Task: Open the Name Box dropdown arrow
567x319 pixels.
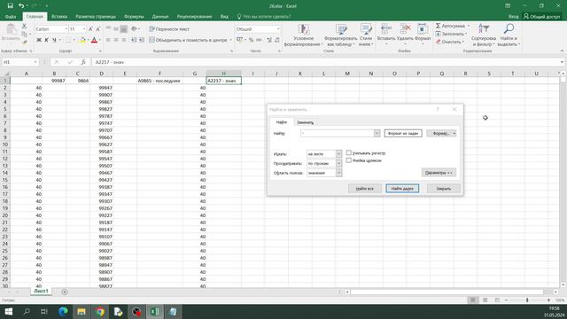Action: coord(35,62)
